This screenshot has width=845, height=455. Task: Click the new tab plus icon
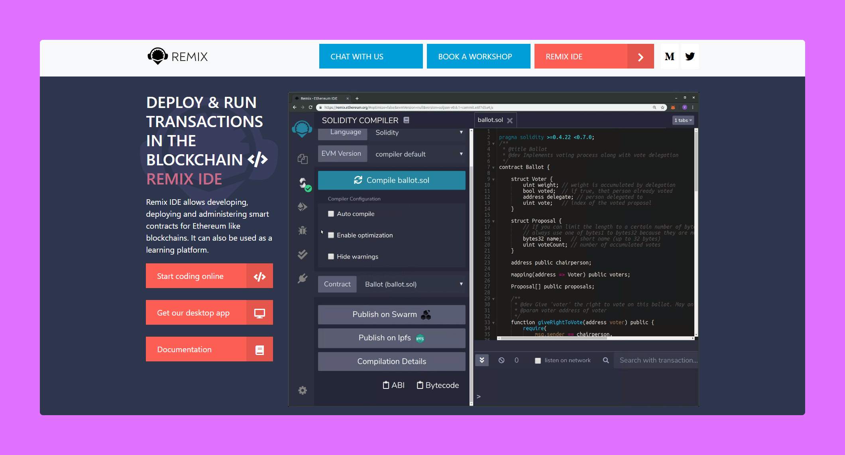click(357, 98)
